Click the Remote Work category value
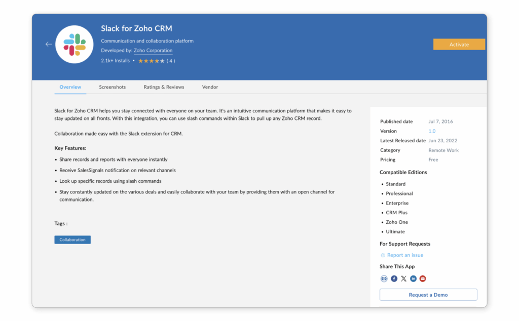The width and height of the screenshot is (519, 321). pyautogui.click(x=443, y=150)
